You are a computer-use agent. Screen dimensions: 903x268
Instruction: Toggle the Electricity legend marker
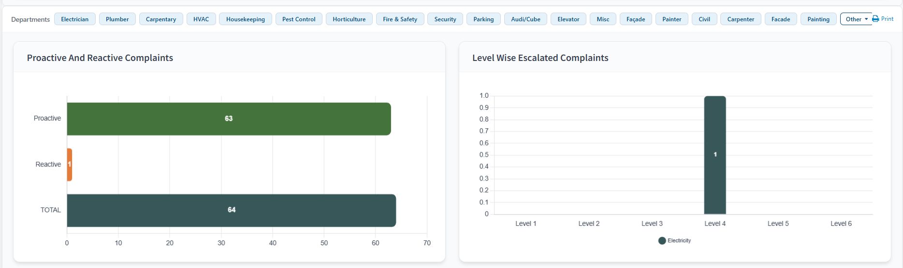[662, 240]
